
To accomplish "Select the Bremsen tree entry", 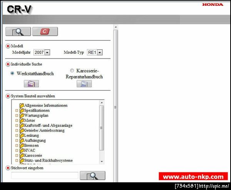I will coord(32,145).
